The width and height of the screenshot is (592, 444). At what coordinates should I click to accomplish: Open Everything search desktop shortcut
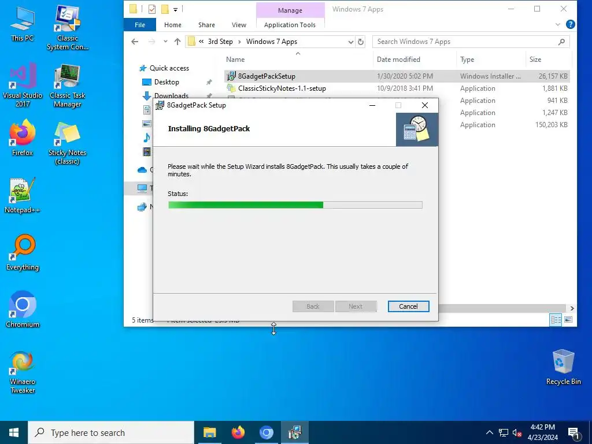pos(23,253)
